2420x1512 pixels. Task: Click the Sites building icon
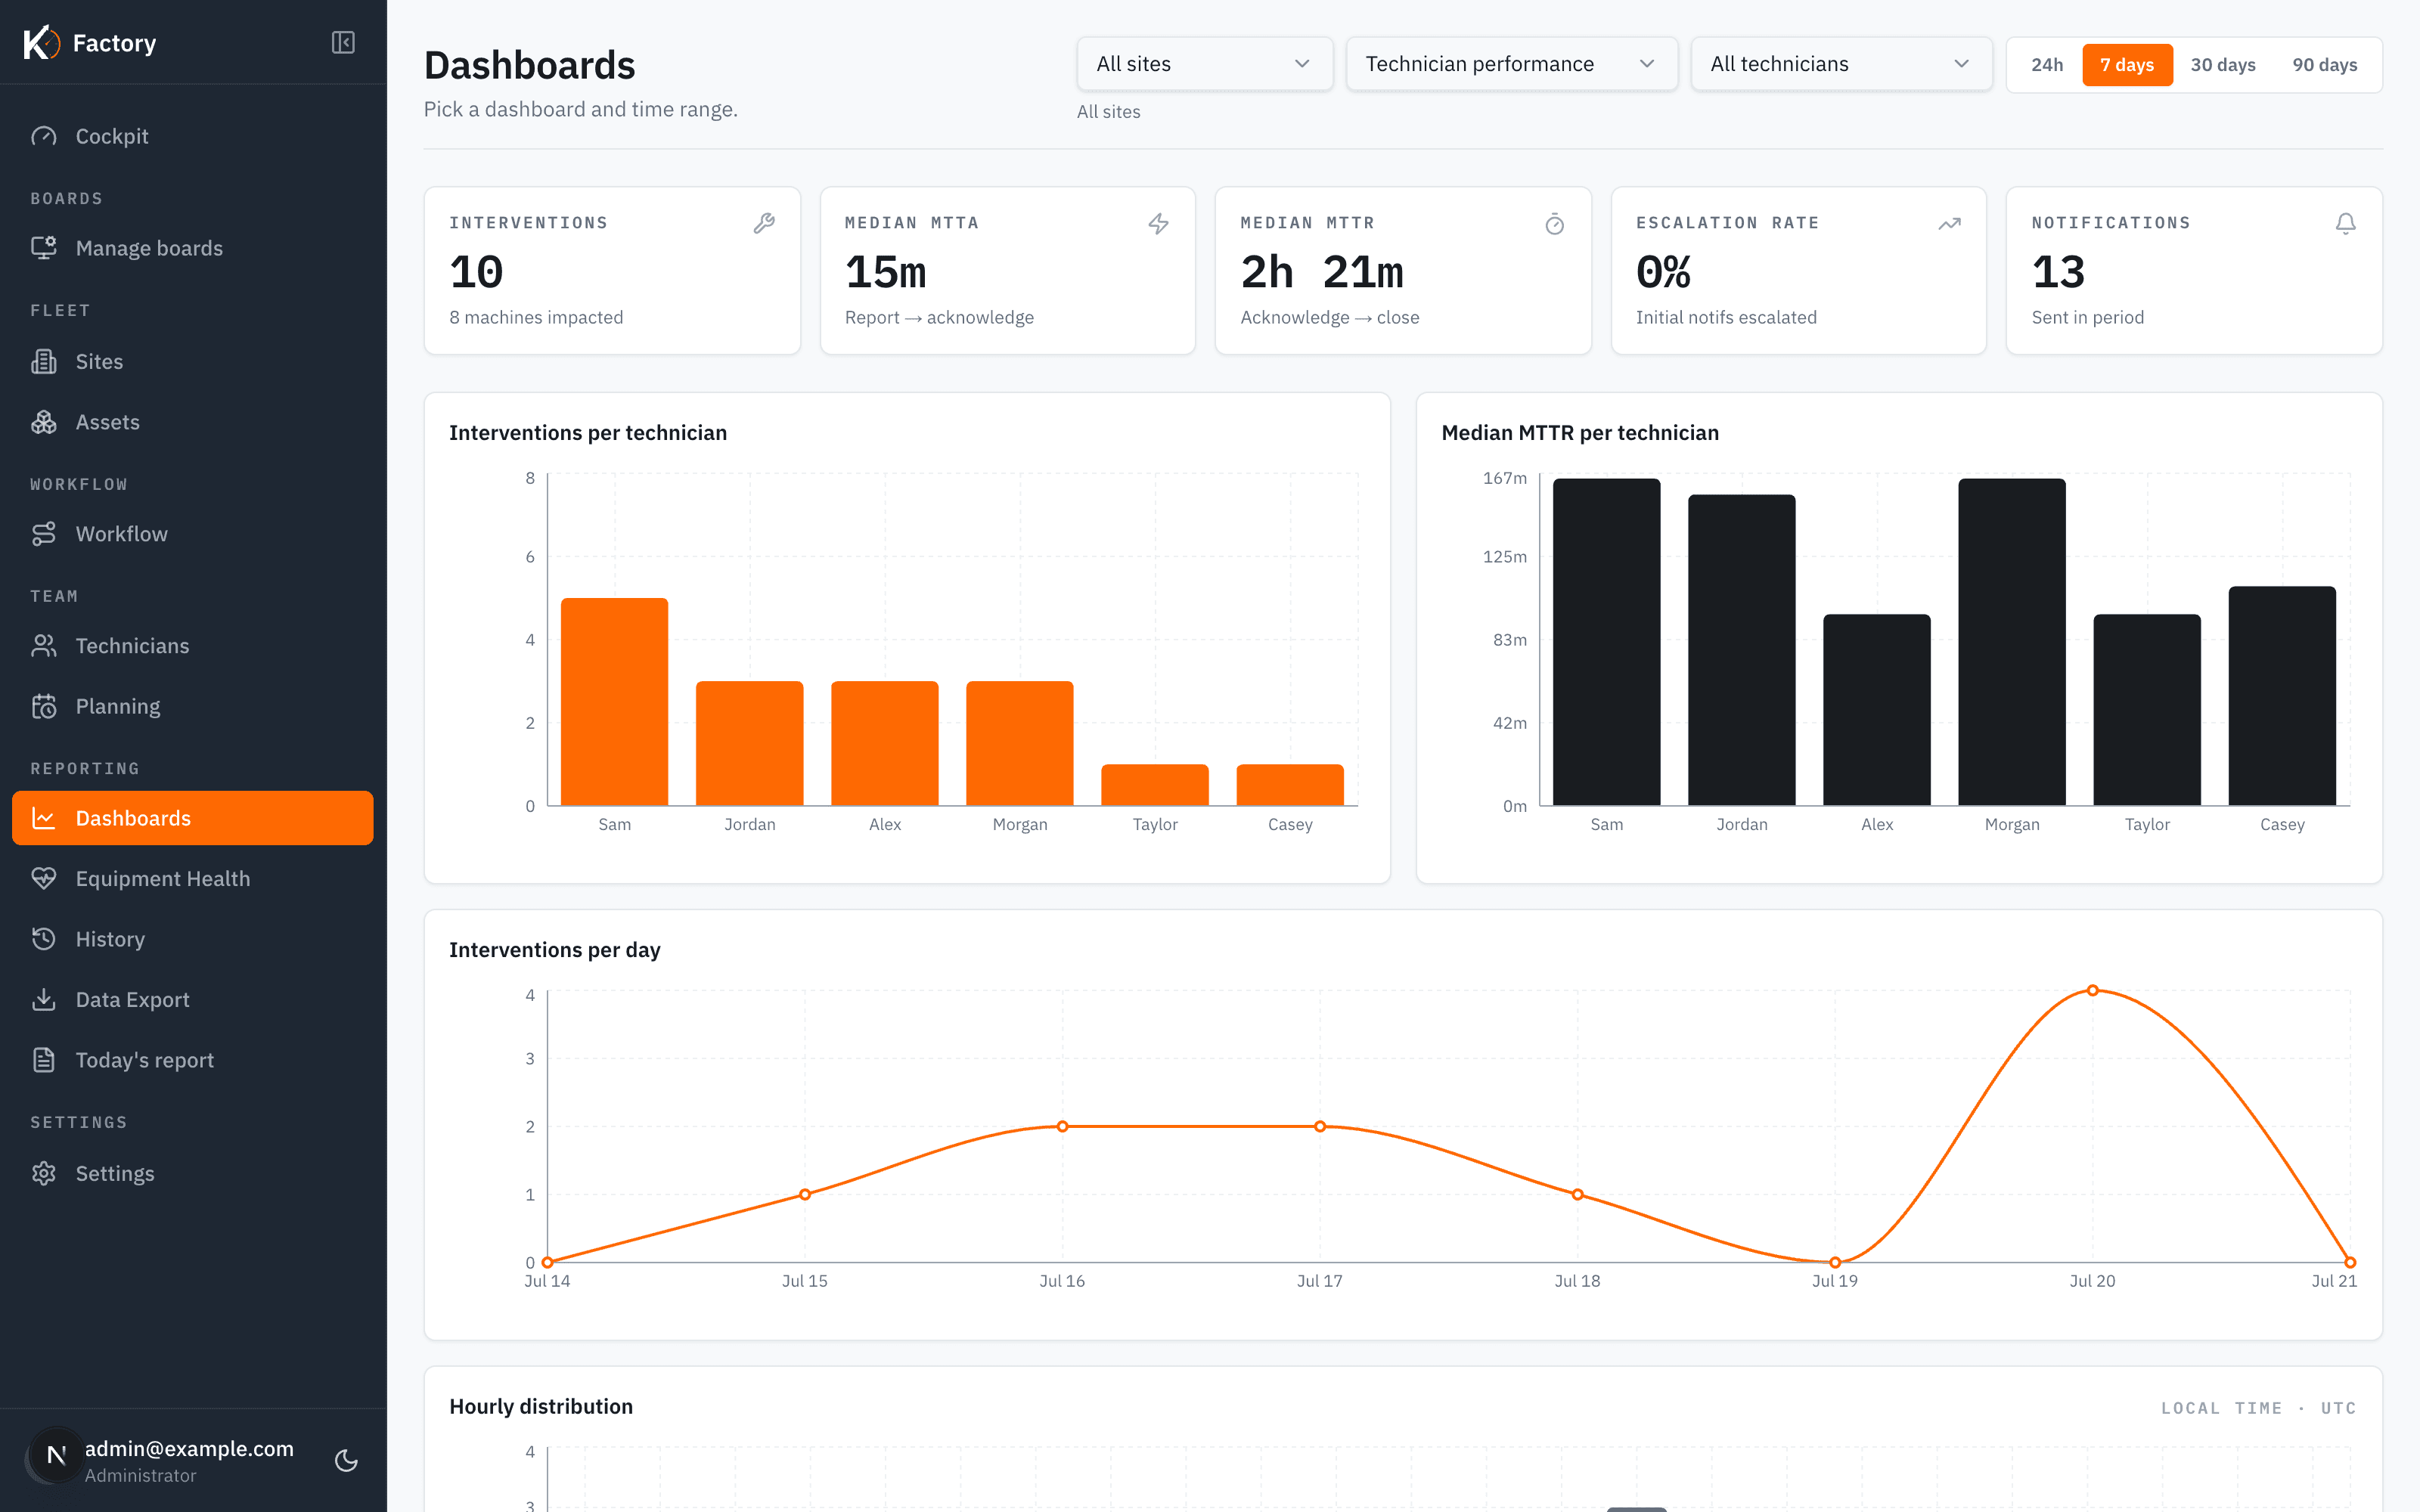(44, 361)
